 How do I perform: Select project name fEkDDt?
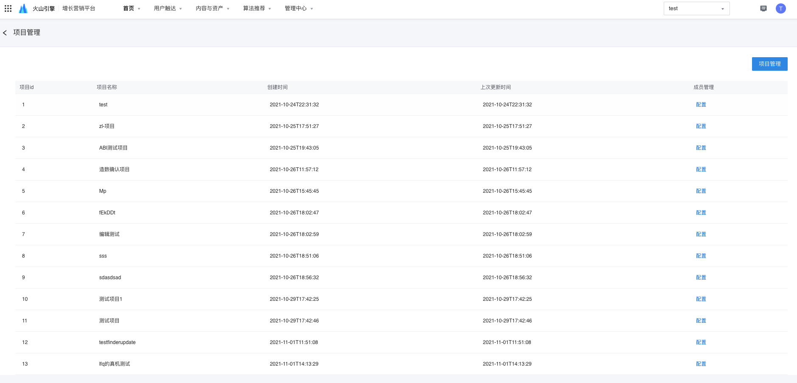(107, 213)
